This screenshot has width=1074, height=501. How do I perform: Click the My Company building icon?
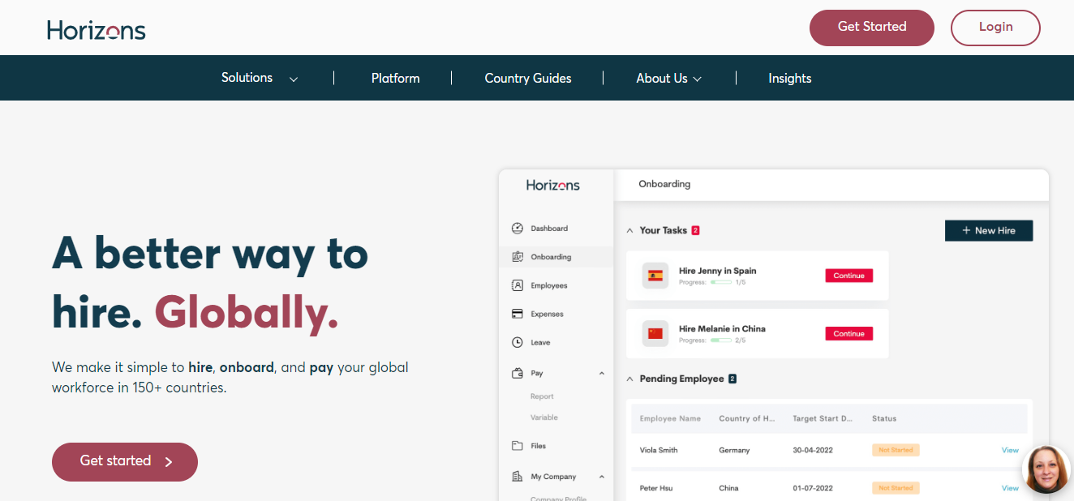[x=518, y=477]
